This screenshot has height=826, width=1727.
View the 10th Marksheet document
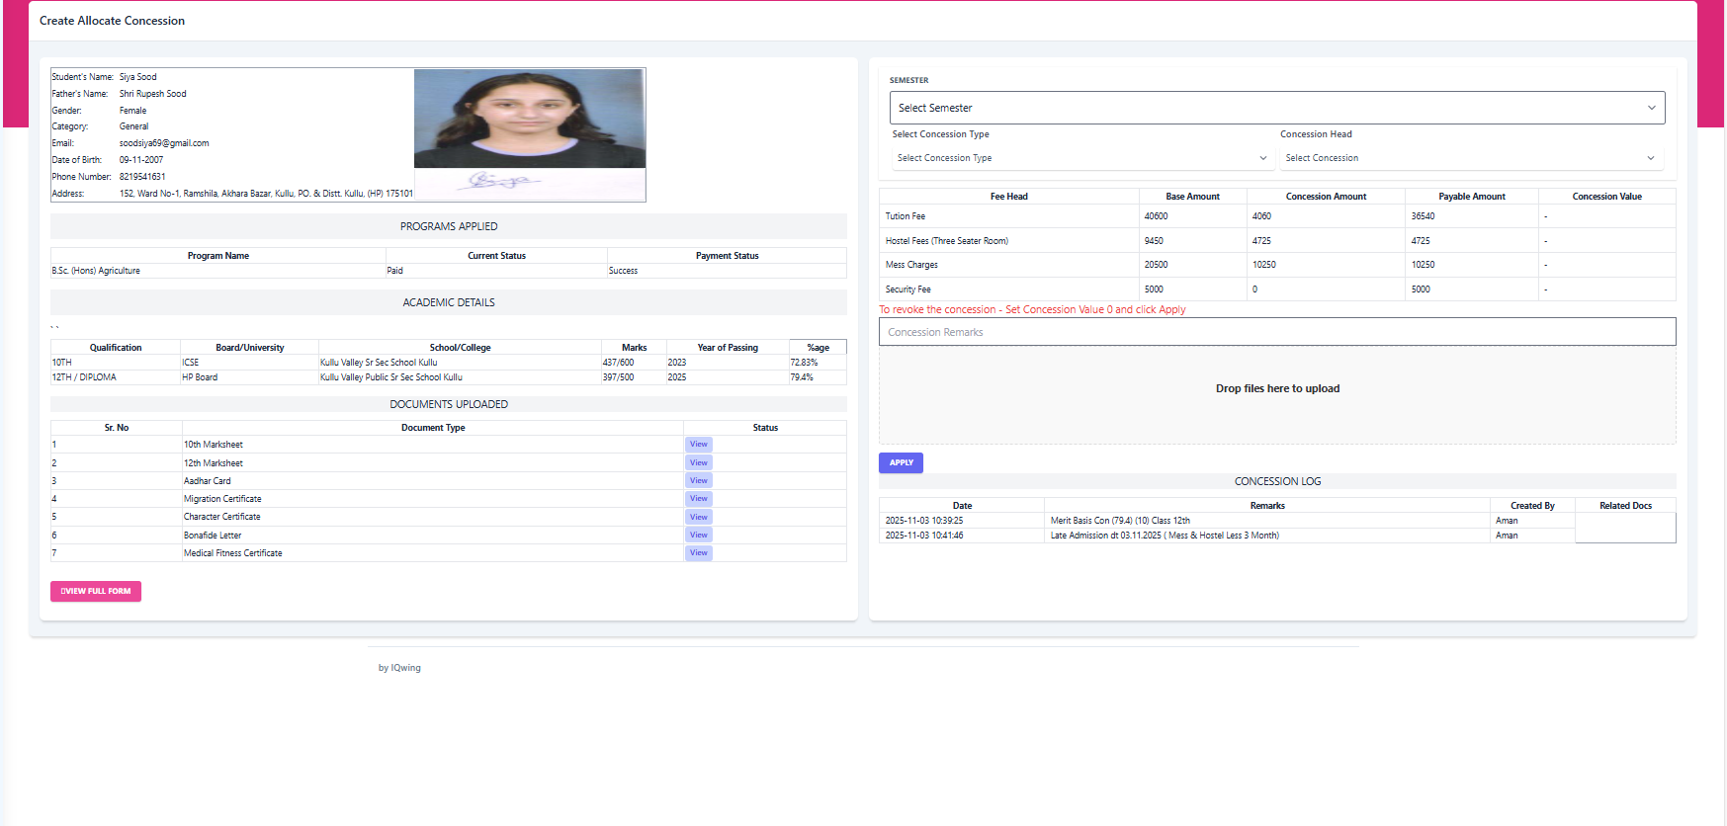698,445
